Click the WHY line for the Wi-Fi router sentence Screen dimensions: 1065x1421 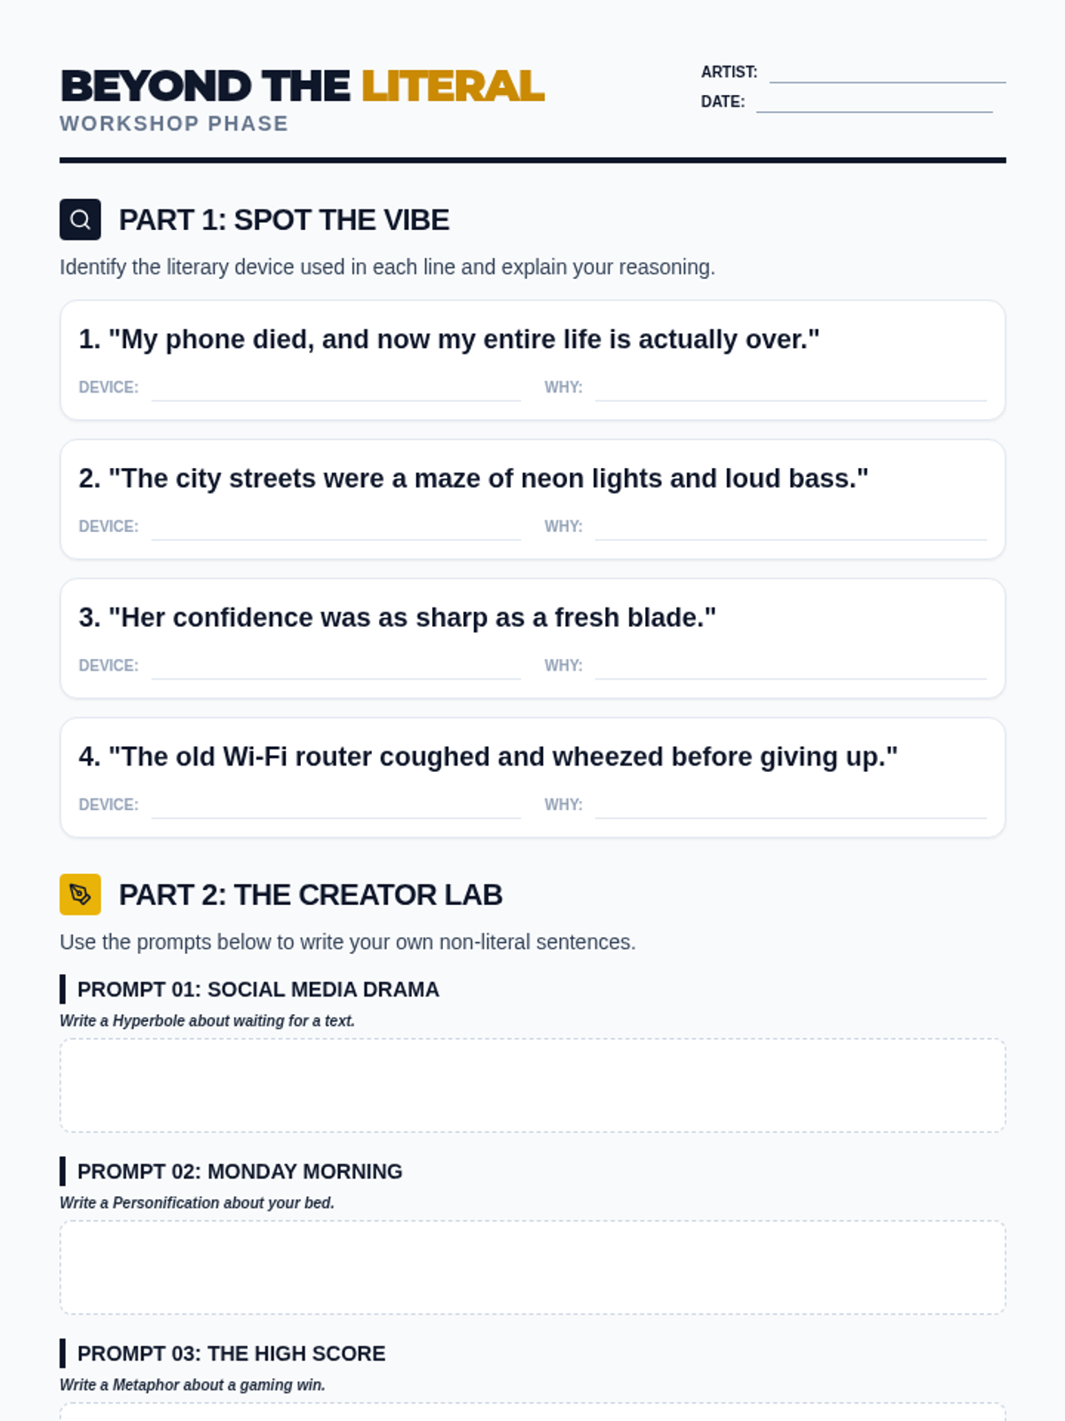point(790,806)
